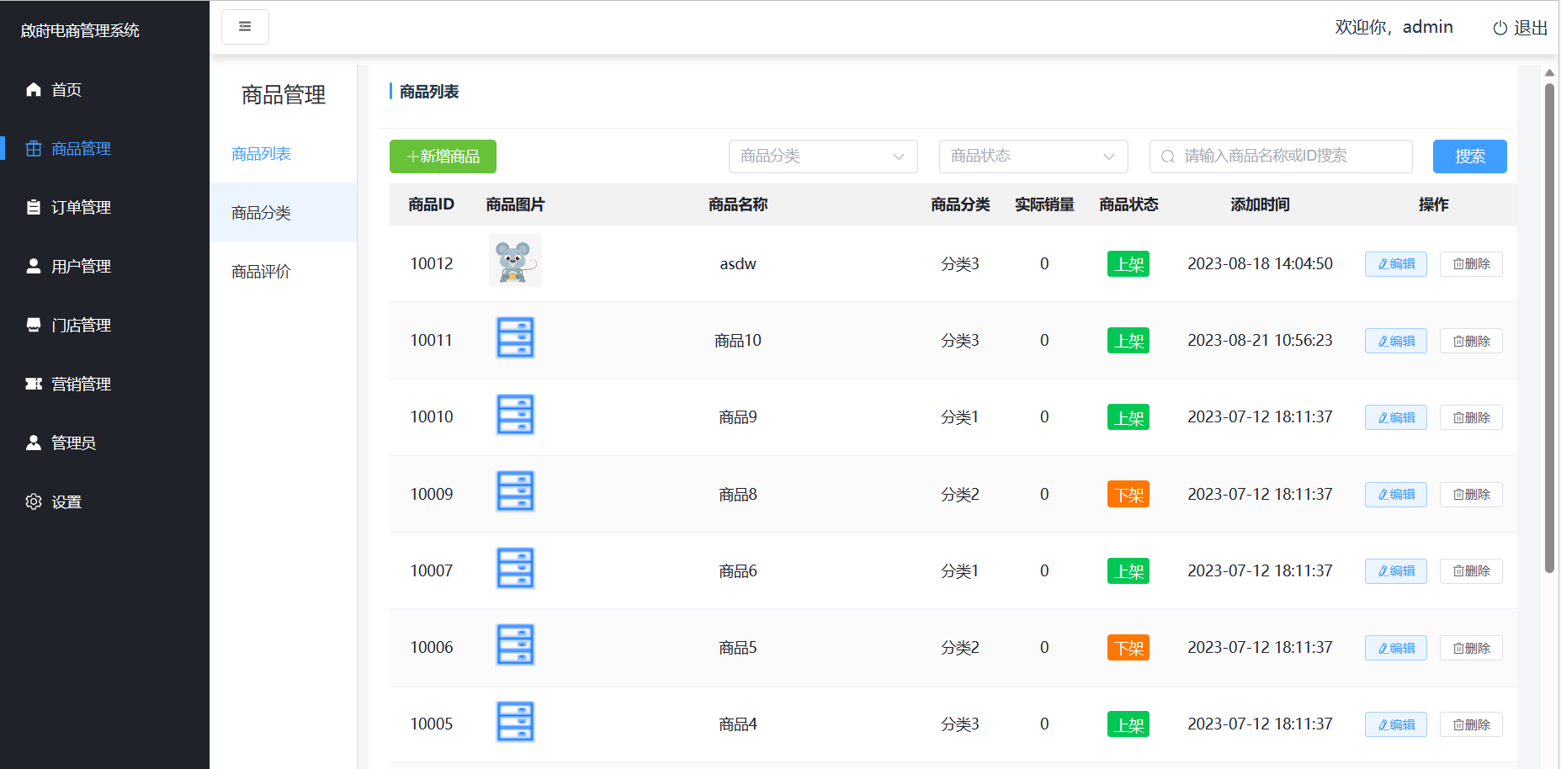Screen dimensions: 1561x769
Task: Click the 下架 status tag for 商品5
Action: coord(1128,648)
